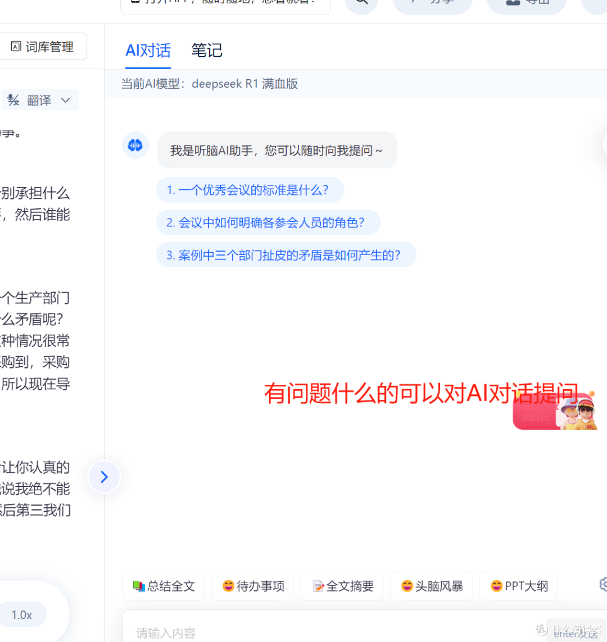The height and width of the screenshot is (642, 607).
Task: Click the 总结全文 quick action
Action: pyautogui.click(x=164, y=586)
